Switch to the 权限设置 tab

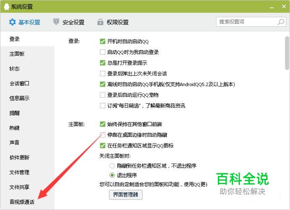tap(113, 22)
